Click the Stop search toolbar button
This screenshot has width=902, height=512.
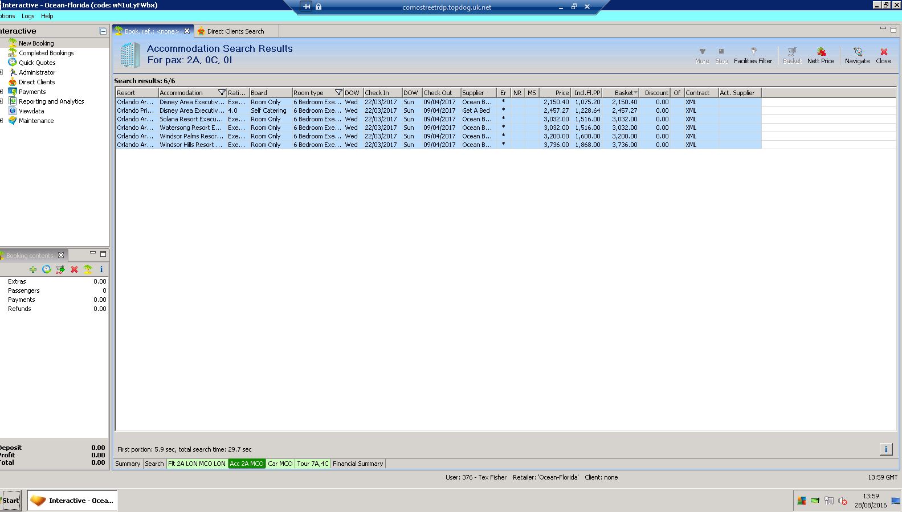pos(721,55)
